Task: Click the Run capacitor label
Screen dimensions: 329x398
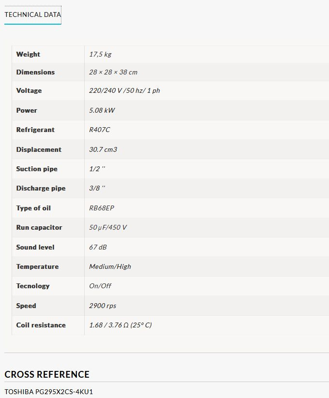Action: [39, 227]
